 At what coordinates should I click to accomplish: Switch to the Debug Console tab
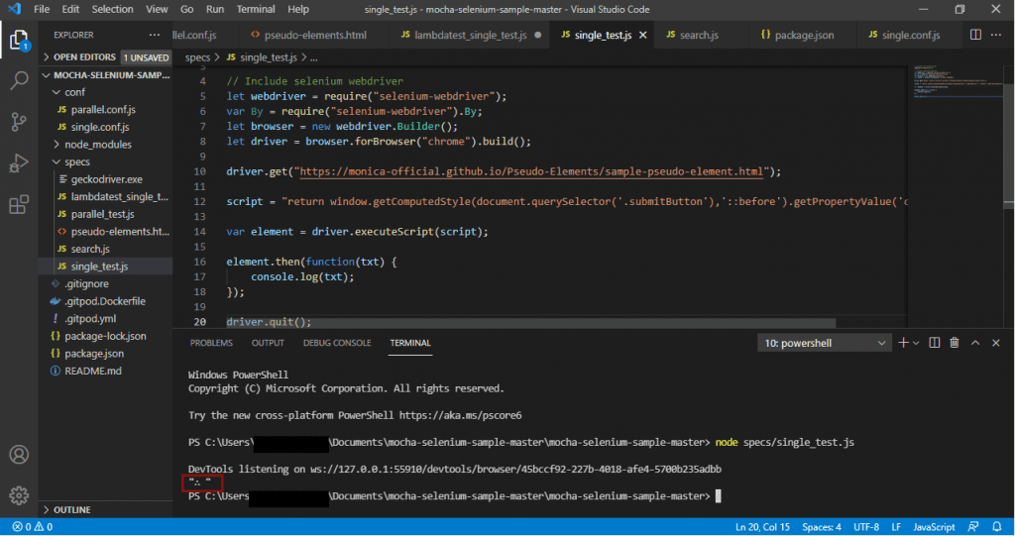click(337, 343)
